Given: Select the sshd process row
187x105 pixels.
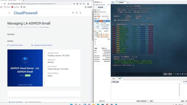Looking at the screenshot, I should [102, 23].
